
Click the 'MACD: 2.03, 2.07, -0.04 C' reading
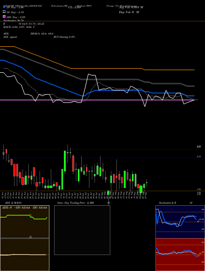19,27
